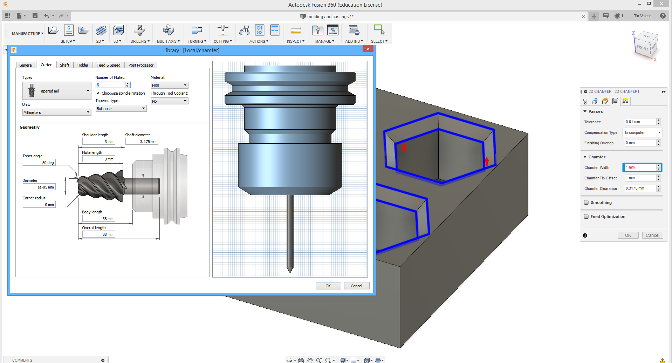Switch to the Feed & Speed tab

[109, 65]
